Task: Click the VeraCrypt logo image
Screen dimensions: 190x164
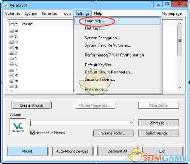Action: click(18, 127)
